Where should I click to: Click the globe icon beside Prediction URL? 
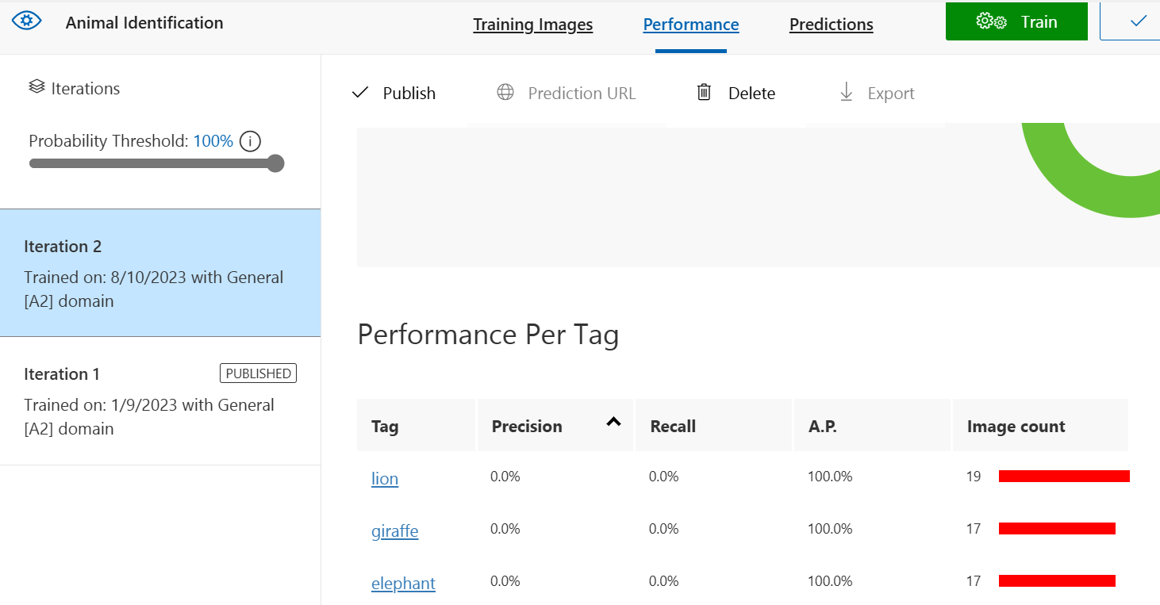click(x=505, y=93)
